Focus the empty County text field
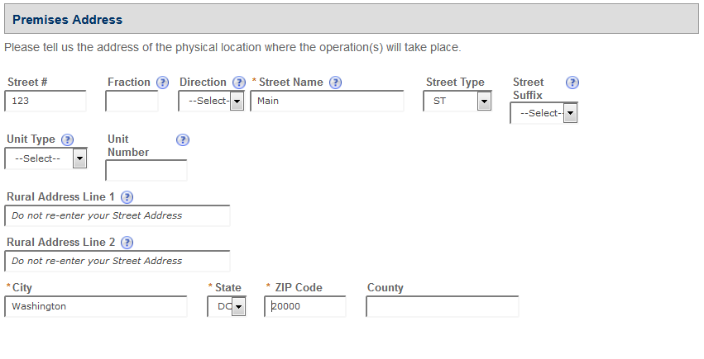The image size is (704, 359). pyautogui.click(x=442, y=306)
